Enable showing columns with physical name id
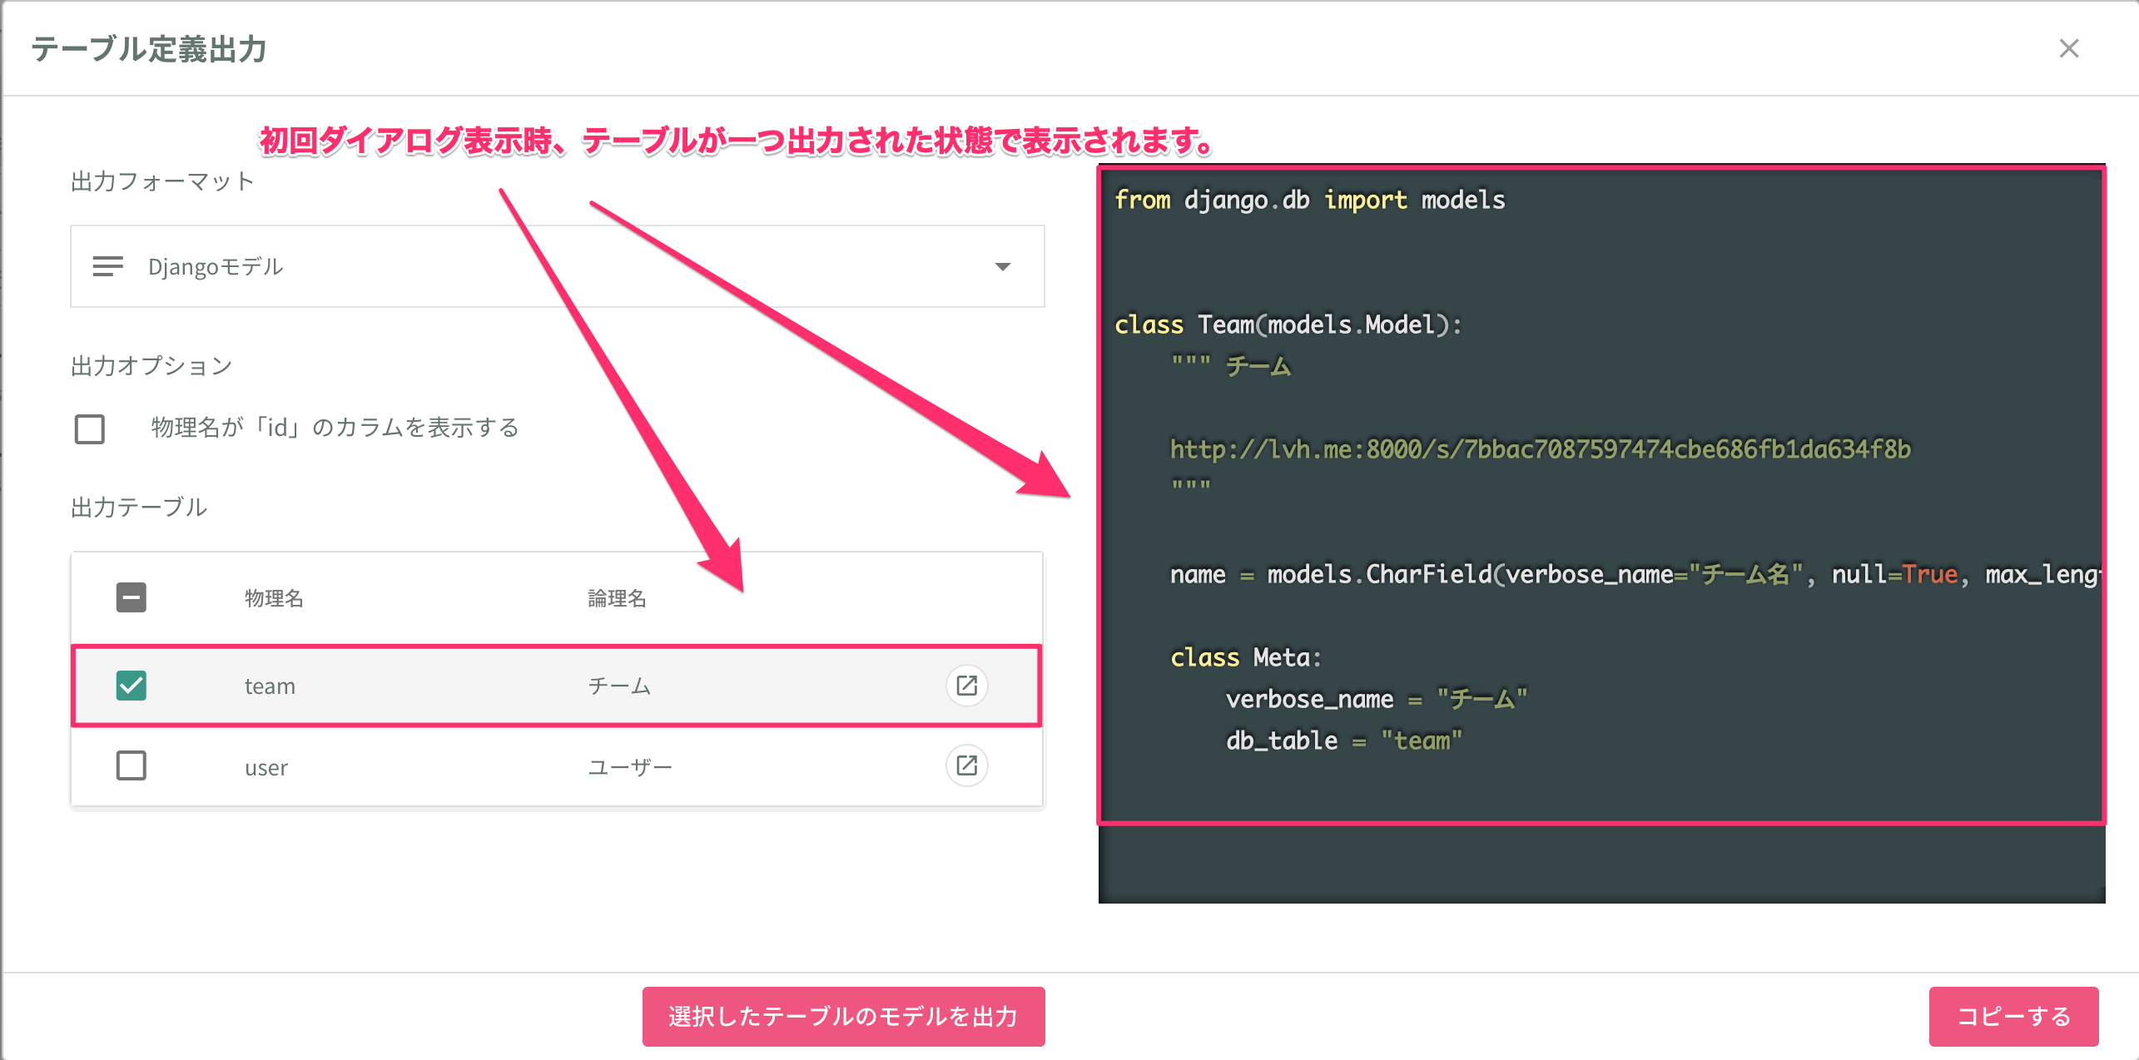Screen dimensions: 2139x1060 (x=90, y=429)
